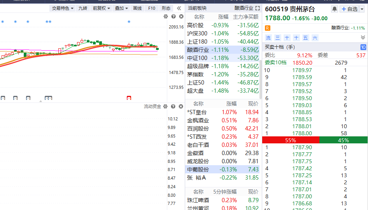The image size is (368, 210).
Task: Open the K-line chart settings gear
Action: (x=166, y=16)
